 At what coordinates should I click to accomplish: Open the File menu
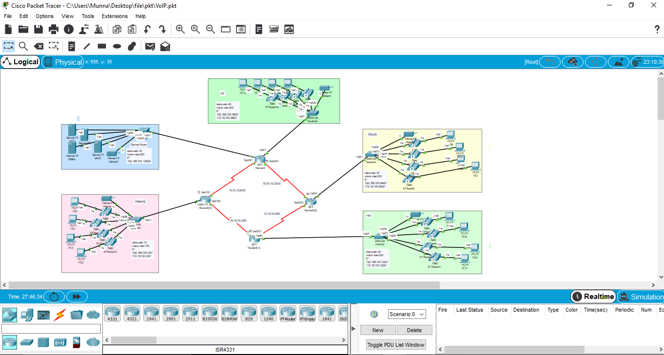(8, 16)
